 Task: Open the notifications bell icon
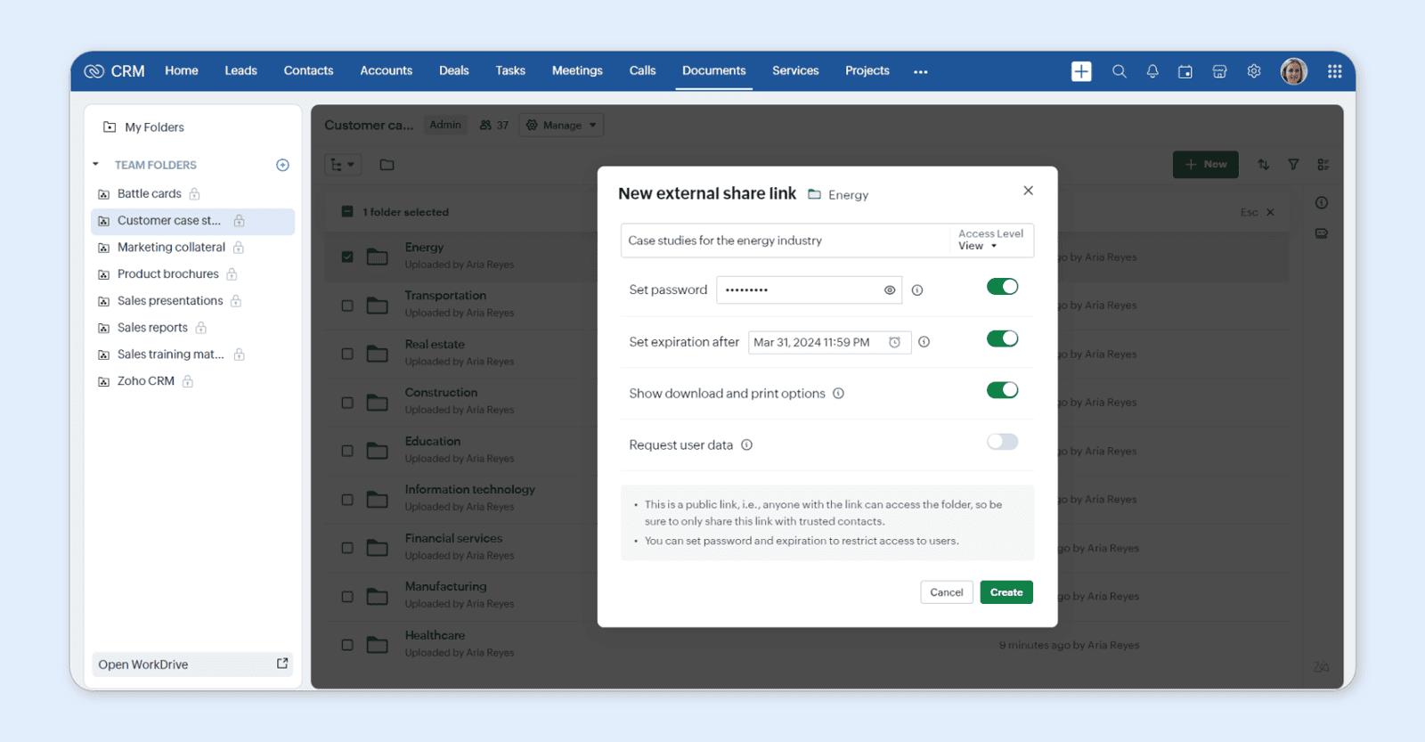[1152, 71]
